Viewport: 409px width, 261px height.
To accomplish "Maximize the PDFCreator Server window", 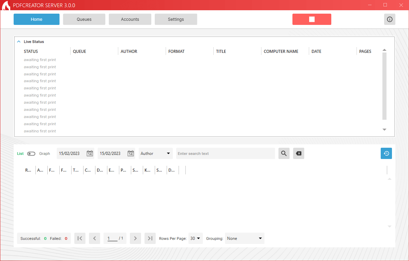I will coord(385,5).
